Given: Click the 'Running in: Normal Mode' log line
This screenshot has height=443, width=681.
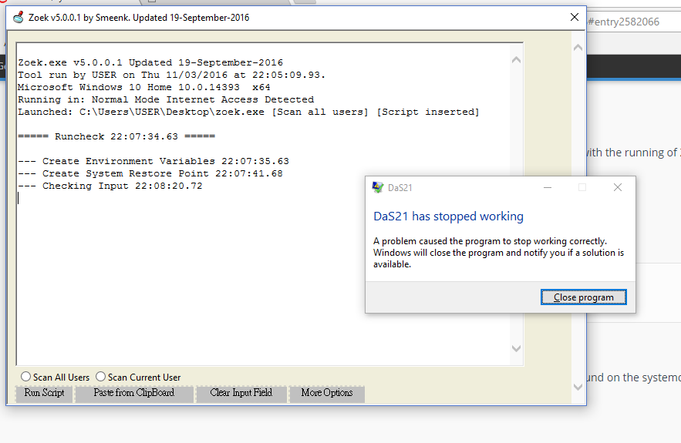Looking at the screenshot, I should [x=166, y=99].
